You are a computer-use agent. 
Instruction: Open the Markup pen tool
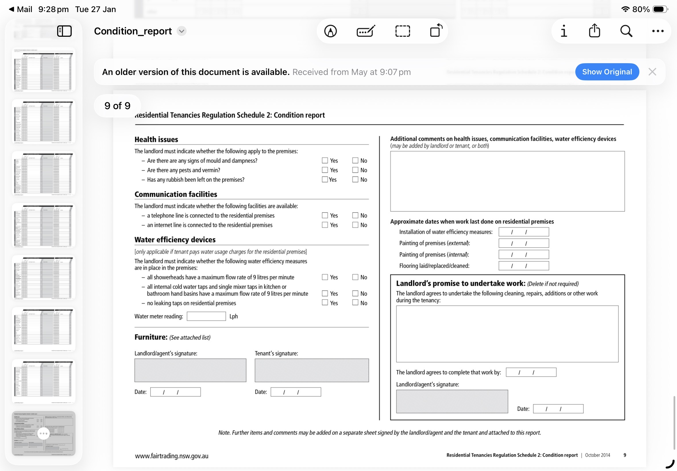tap(330, 31)
